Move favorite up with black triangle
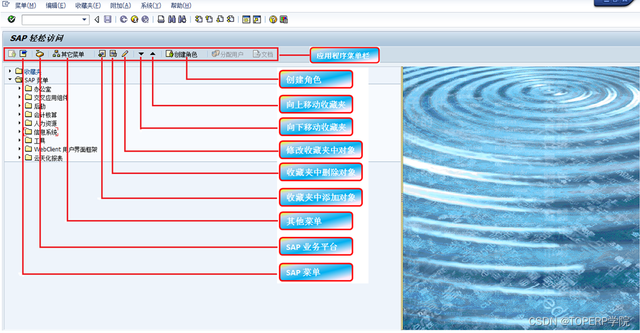The width and height of the screenshot is (640, 333). point(153,54)
